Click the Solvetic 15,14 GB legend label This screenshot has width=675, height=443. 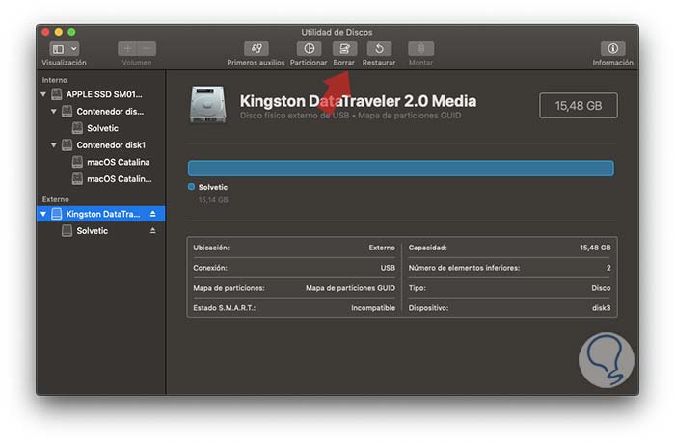pos(213,194)
